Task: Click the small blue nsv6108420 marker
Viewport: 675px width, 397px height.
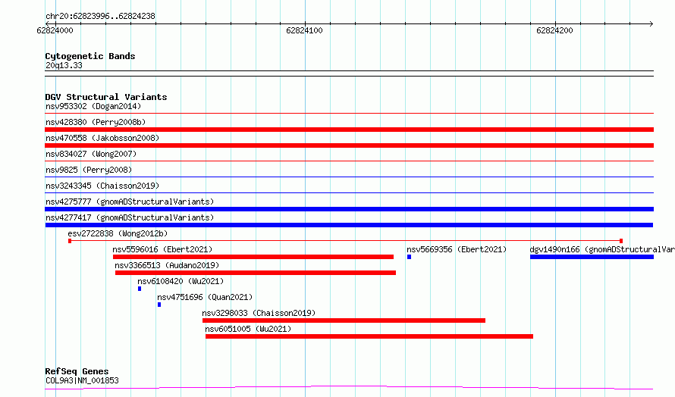Action: [x=140, y=289]
